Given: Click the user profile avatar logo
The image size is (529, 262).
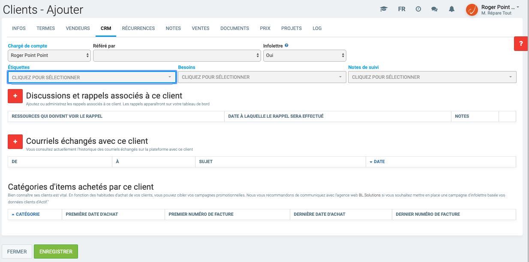Looking at the screenshot, I should coord(472,9).
